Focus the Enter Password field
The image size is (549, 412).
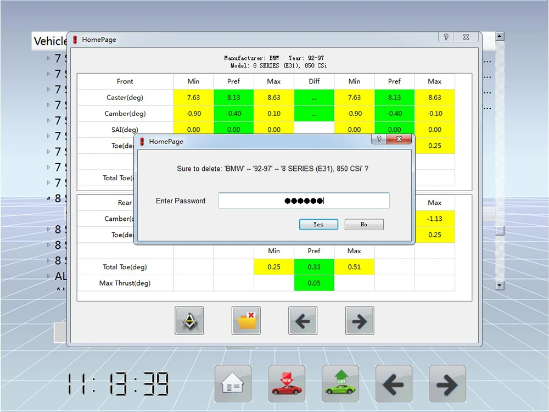coord(304,201)
